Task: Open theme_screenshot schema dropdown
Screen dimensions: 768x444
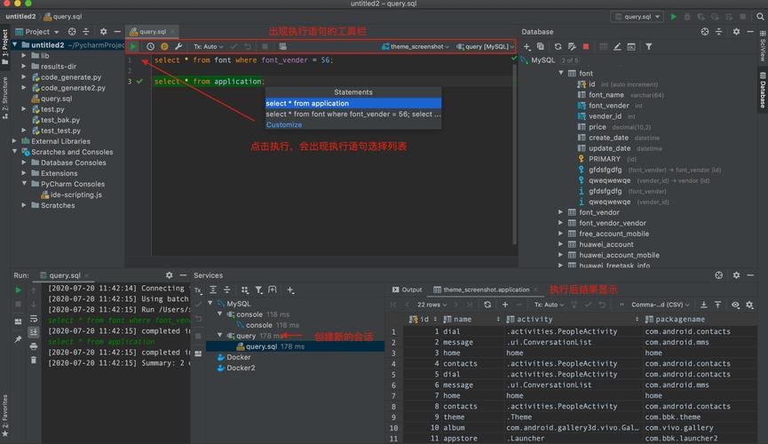Action: (416, 46)
